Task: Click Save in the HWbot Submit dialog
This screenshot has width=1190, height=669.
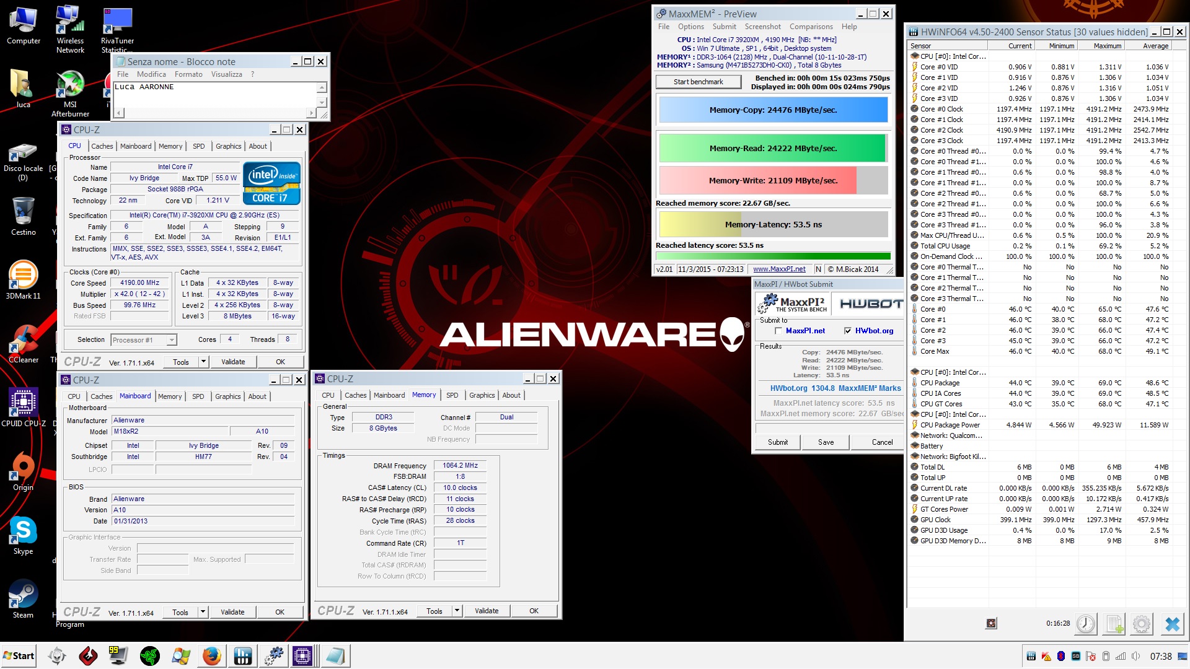Action: 826,442
